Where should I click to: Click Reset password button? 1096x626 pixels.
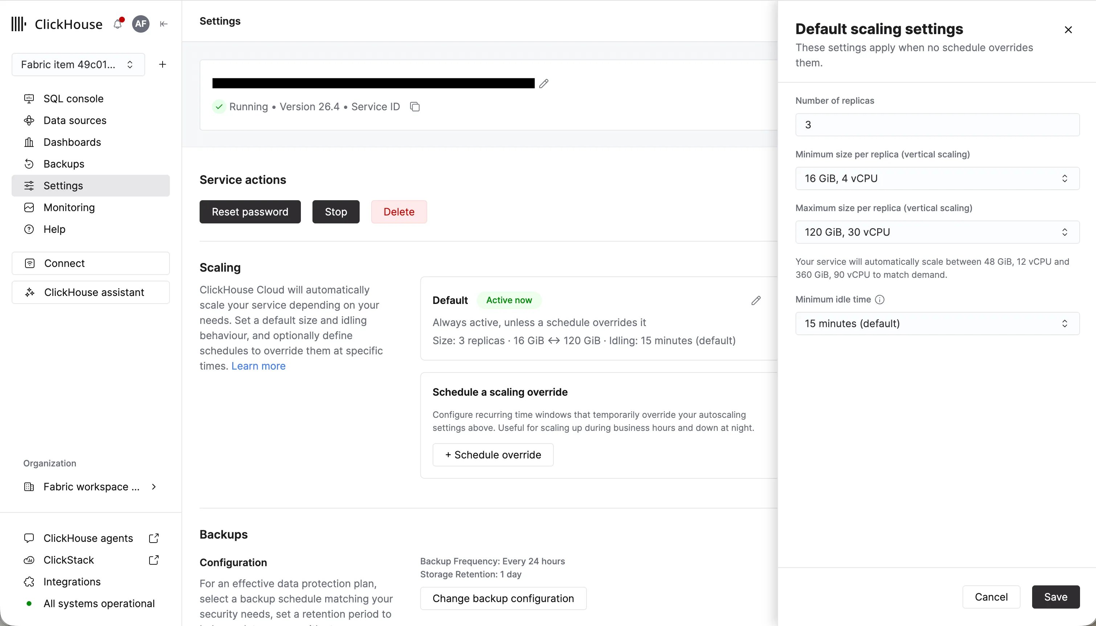point(250,212)
